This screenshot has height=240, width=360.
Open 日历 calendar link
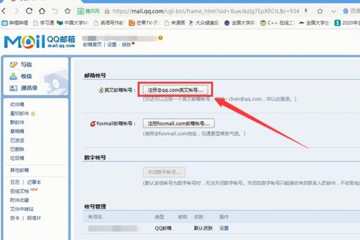coord(15,182)
